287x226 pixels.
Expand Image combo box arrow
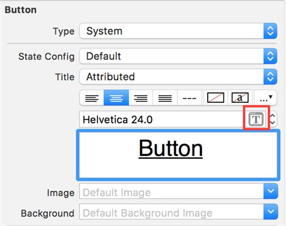(271, 191)
